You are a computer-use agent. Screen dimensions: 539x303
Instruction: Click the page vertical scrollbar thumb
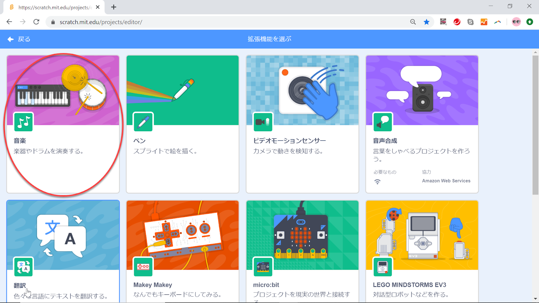tap(535, 125)
